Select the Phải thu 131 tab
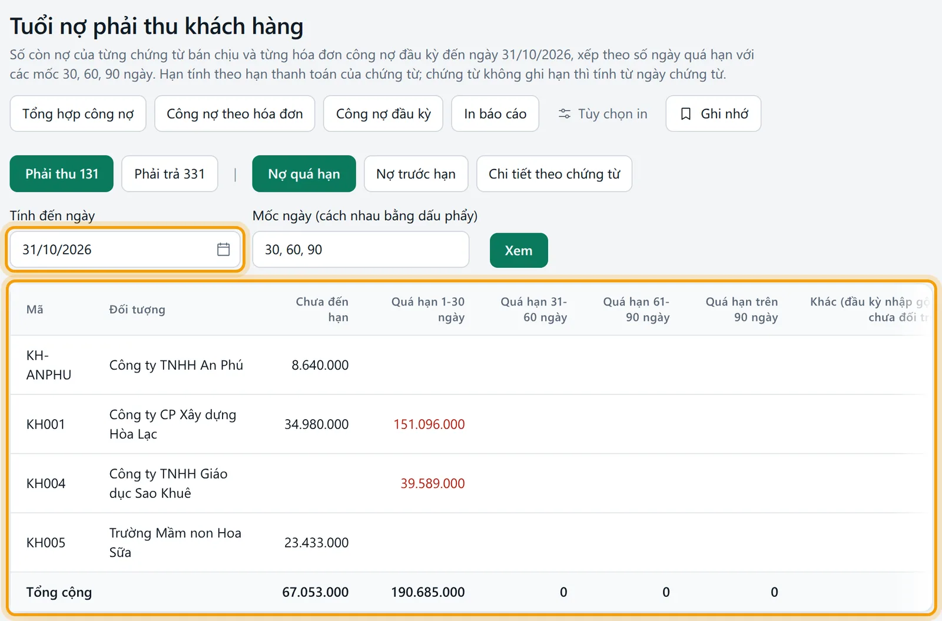 (61, 174)
